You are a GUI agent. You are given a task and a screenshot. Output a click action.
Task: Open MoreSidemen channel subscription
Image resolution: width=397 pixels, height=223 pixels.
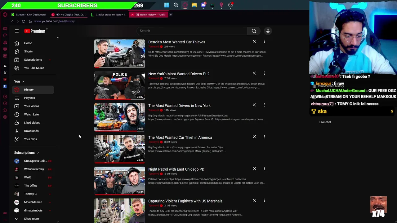[33, 202]
